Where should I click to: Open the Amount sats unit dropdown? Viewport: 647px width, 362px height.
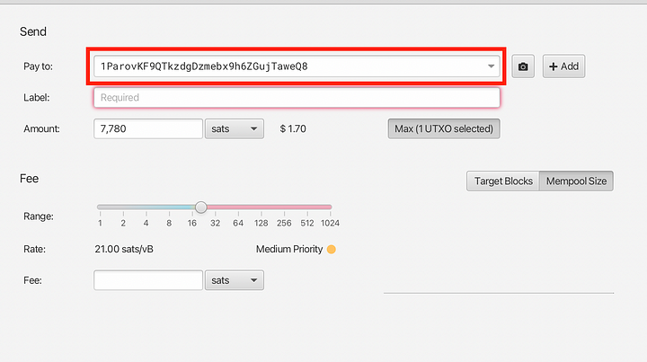(235, 128)
